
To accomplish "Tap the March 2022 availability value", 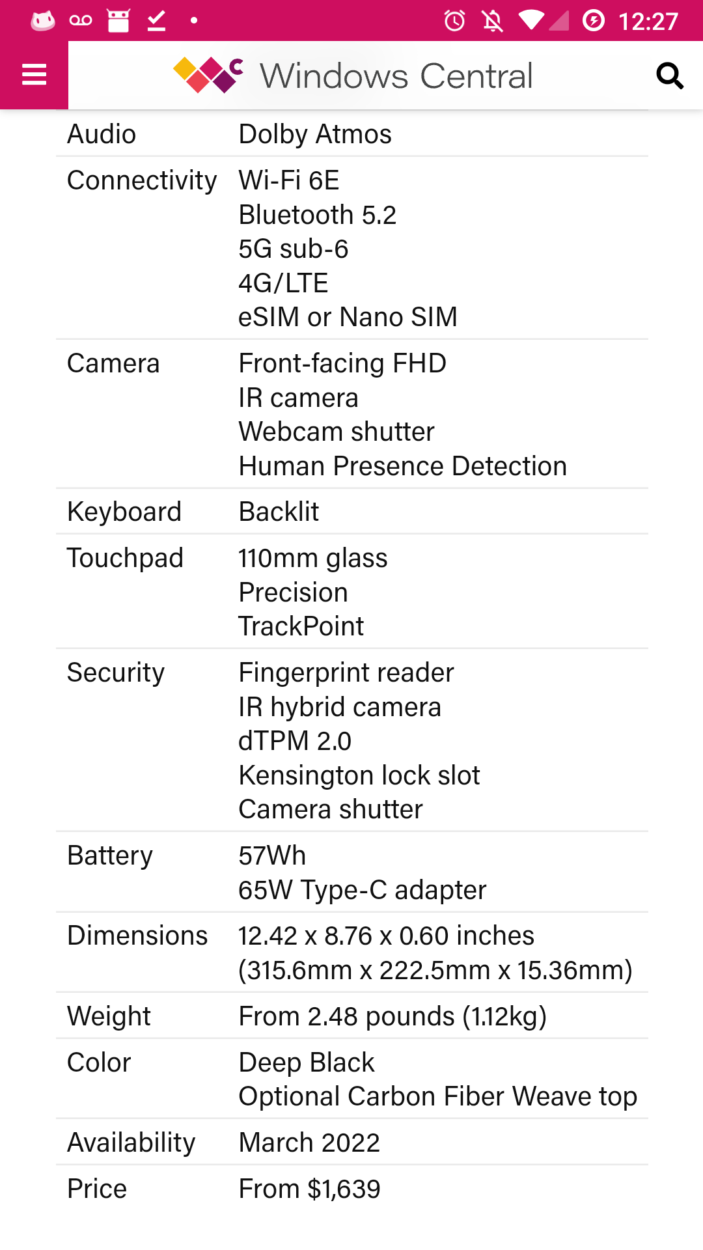I will (309, 1143).
